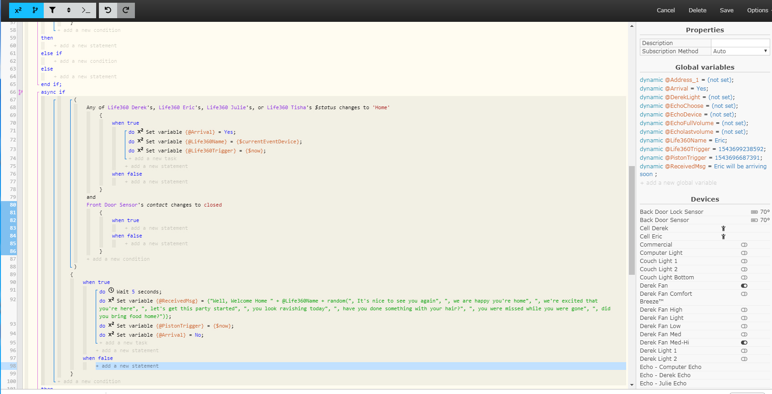Image resolution: width=772 pixels, height=394 pixels.
Task: Select global variable @EchoChoose
Action: click(689, 106)
